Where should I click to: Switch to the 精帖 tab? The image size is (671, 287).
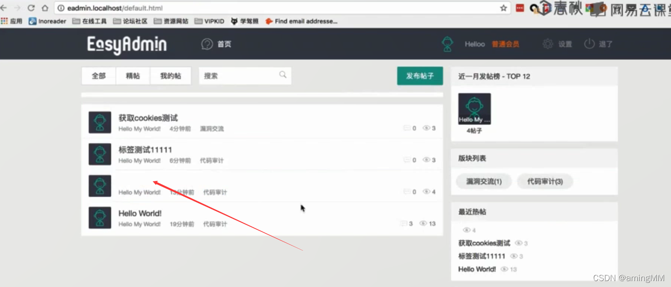(133, 76)
